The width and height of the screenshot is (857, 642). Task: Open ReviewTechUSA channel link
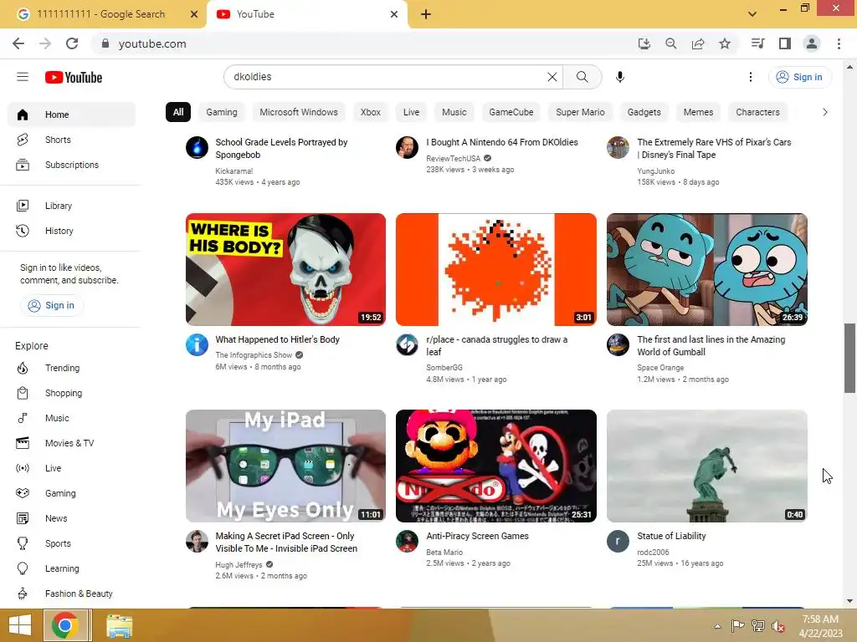pyautogui.click(x=453, y=158)
